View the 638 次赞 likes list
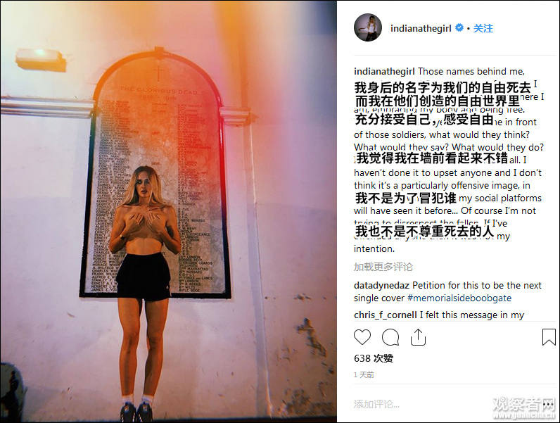This screenshot has width=560, height=423. (x=373, y=358)
